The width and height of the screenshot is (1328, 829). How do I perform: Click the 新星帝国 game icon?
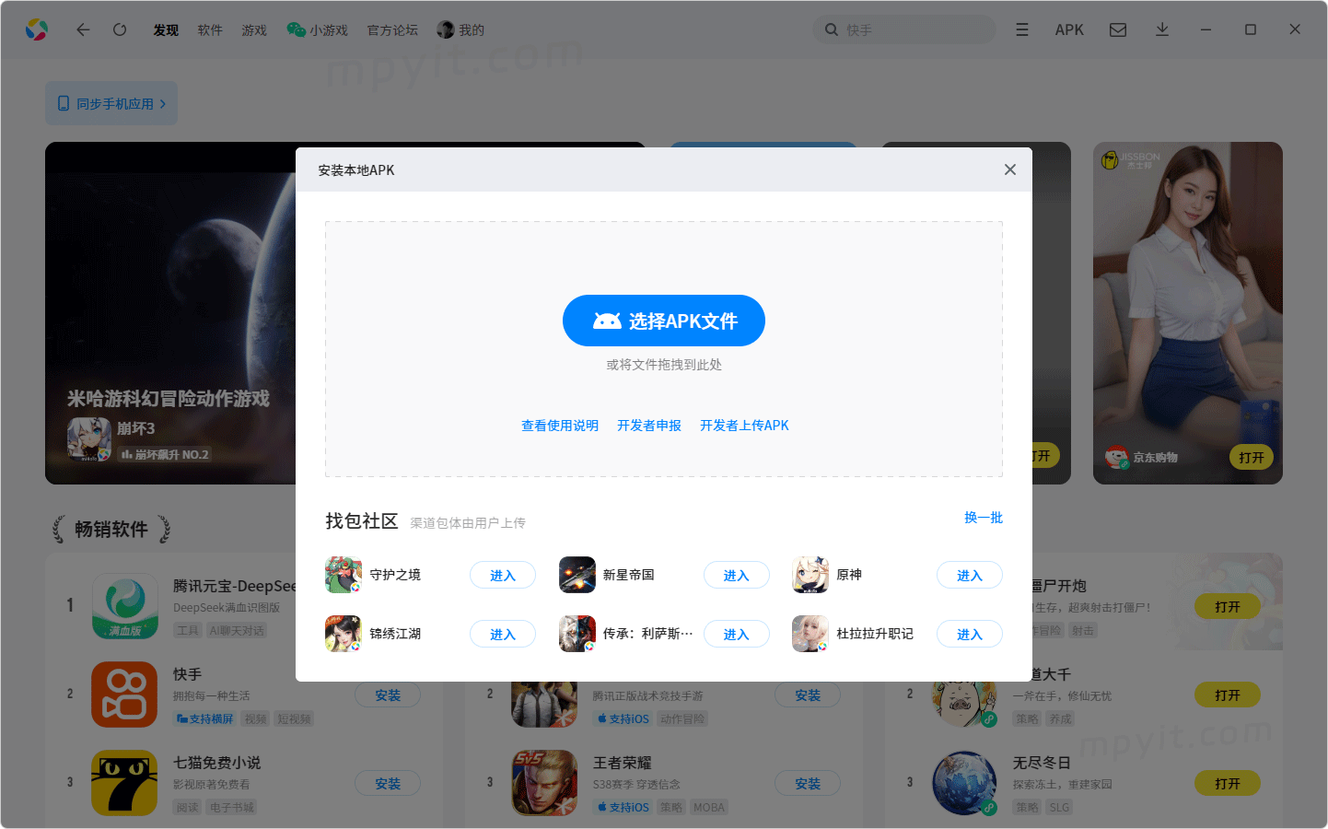pyautogui.click(x=577, y=575)
